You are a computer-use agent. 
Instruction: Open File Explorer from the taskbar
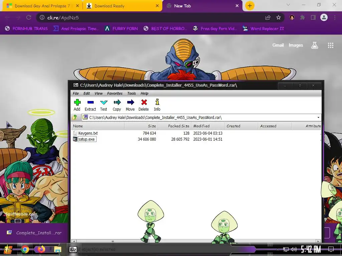coord(57,249)
